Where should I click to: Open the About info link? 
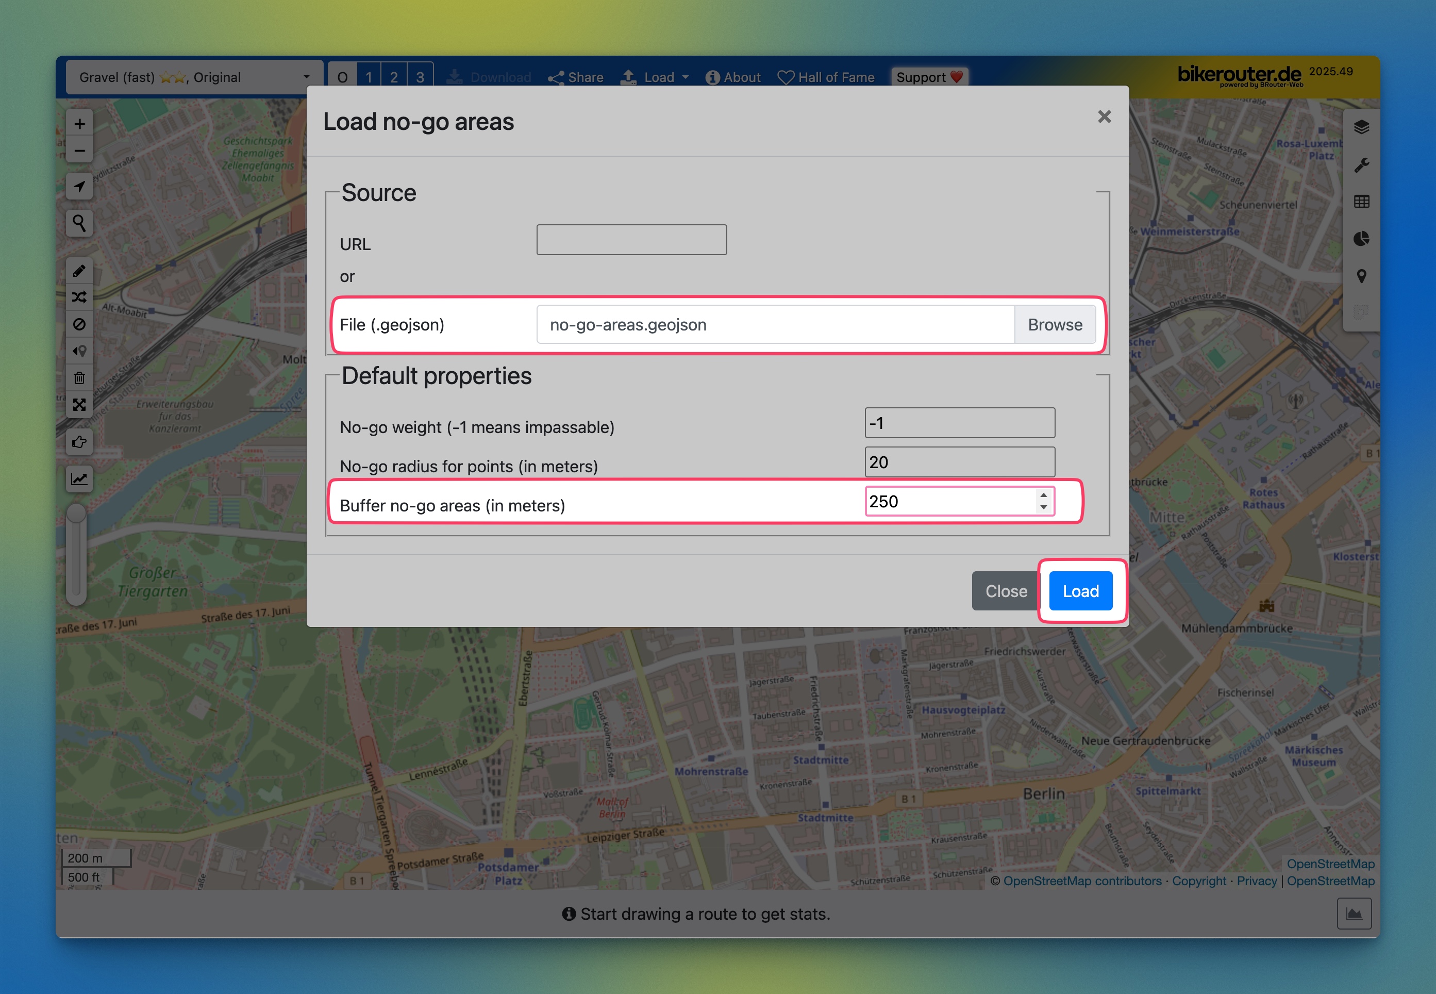click(x=732, y=77)
